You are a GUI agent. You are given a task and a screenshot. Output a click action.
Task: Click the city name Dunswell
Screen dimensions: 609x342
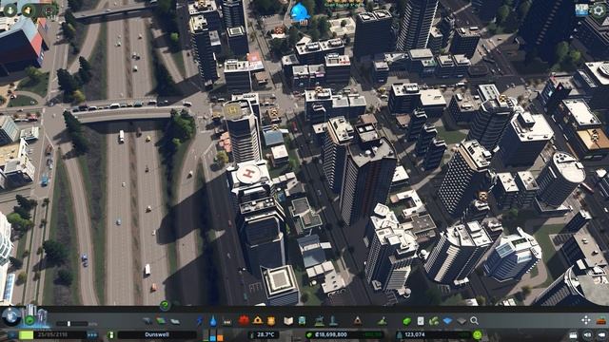click(x=157, y=334)
